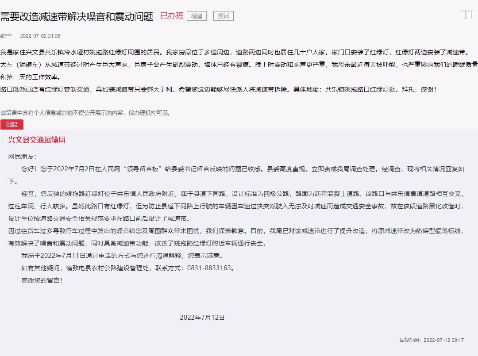Open the red 回复 tab

click(x=12, y=125)
